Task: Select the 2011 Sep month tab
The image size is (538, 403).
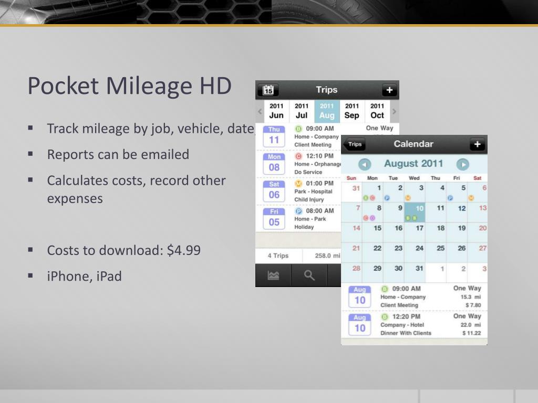Action: point(352,111)
